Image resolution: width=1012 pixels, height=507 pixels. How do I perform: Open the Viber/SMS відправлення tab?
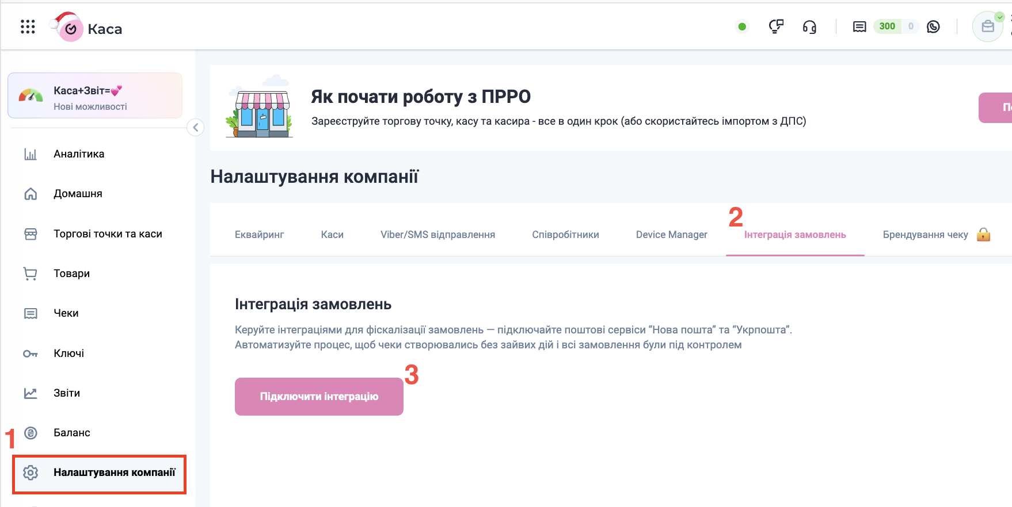click(x=437, y=235)
